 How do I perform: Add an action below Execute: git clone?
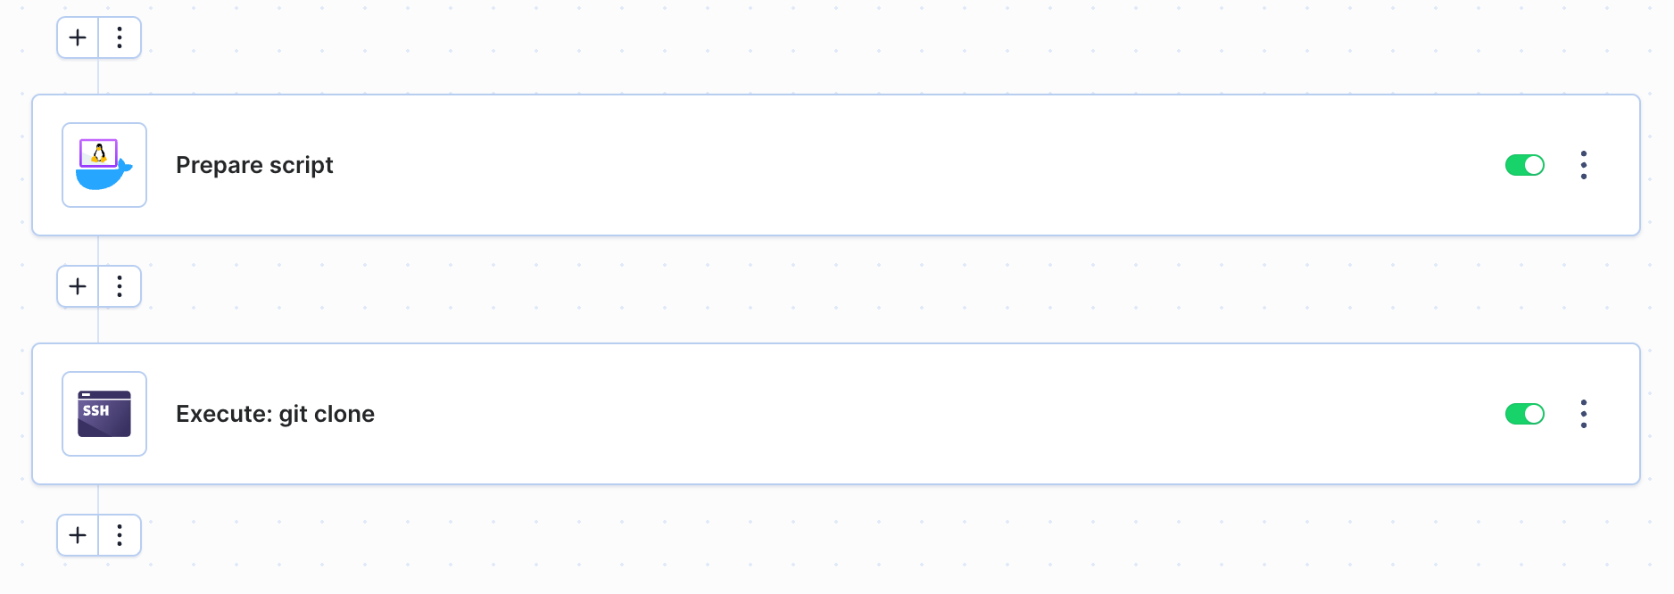pyautogui.click(x=78, y=535)
